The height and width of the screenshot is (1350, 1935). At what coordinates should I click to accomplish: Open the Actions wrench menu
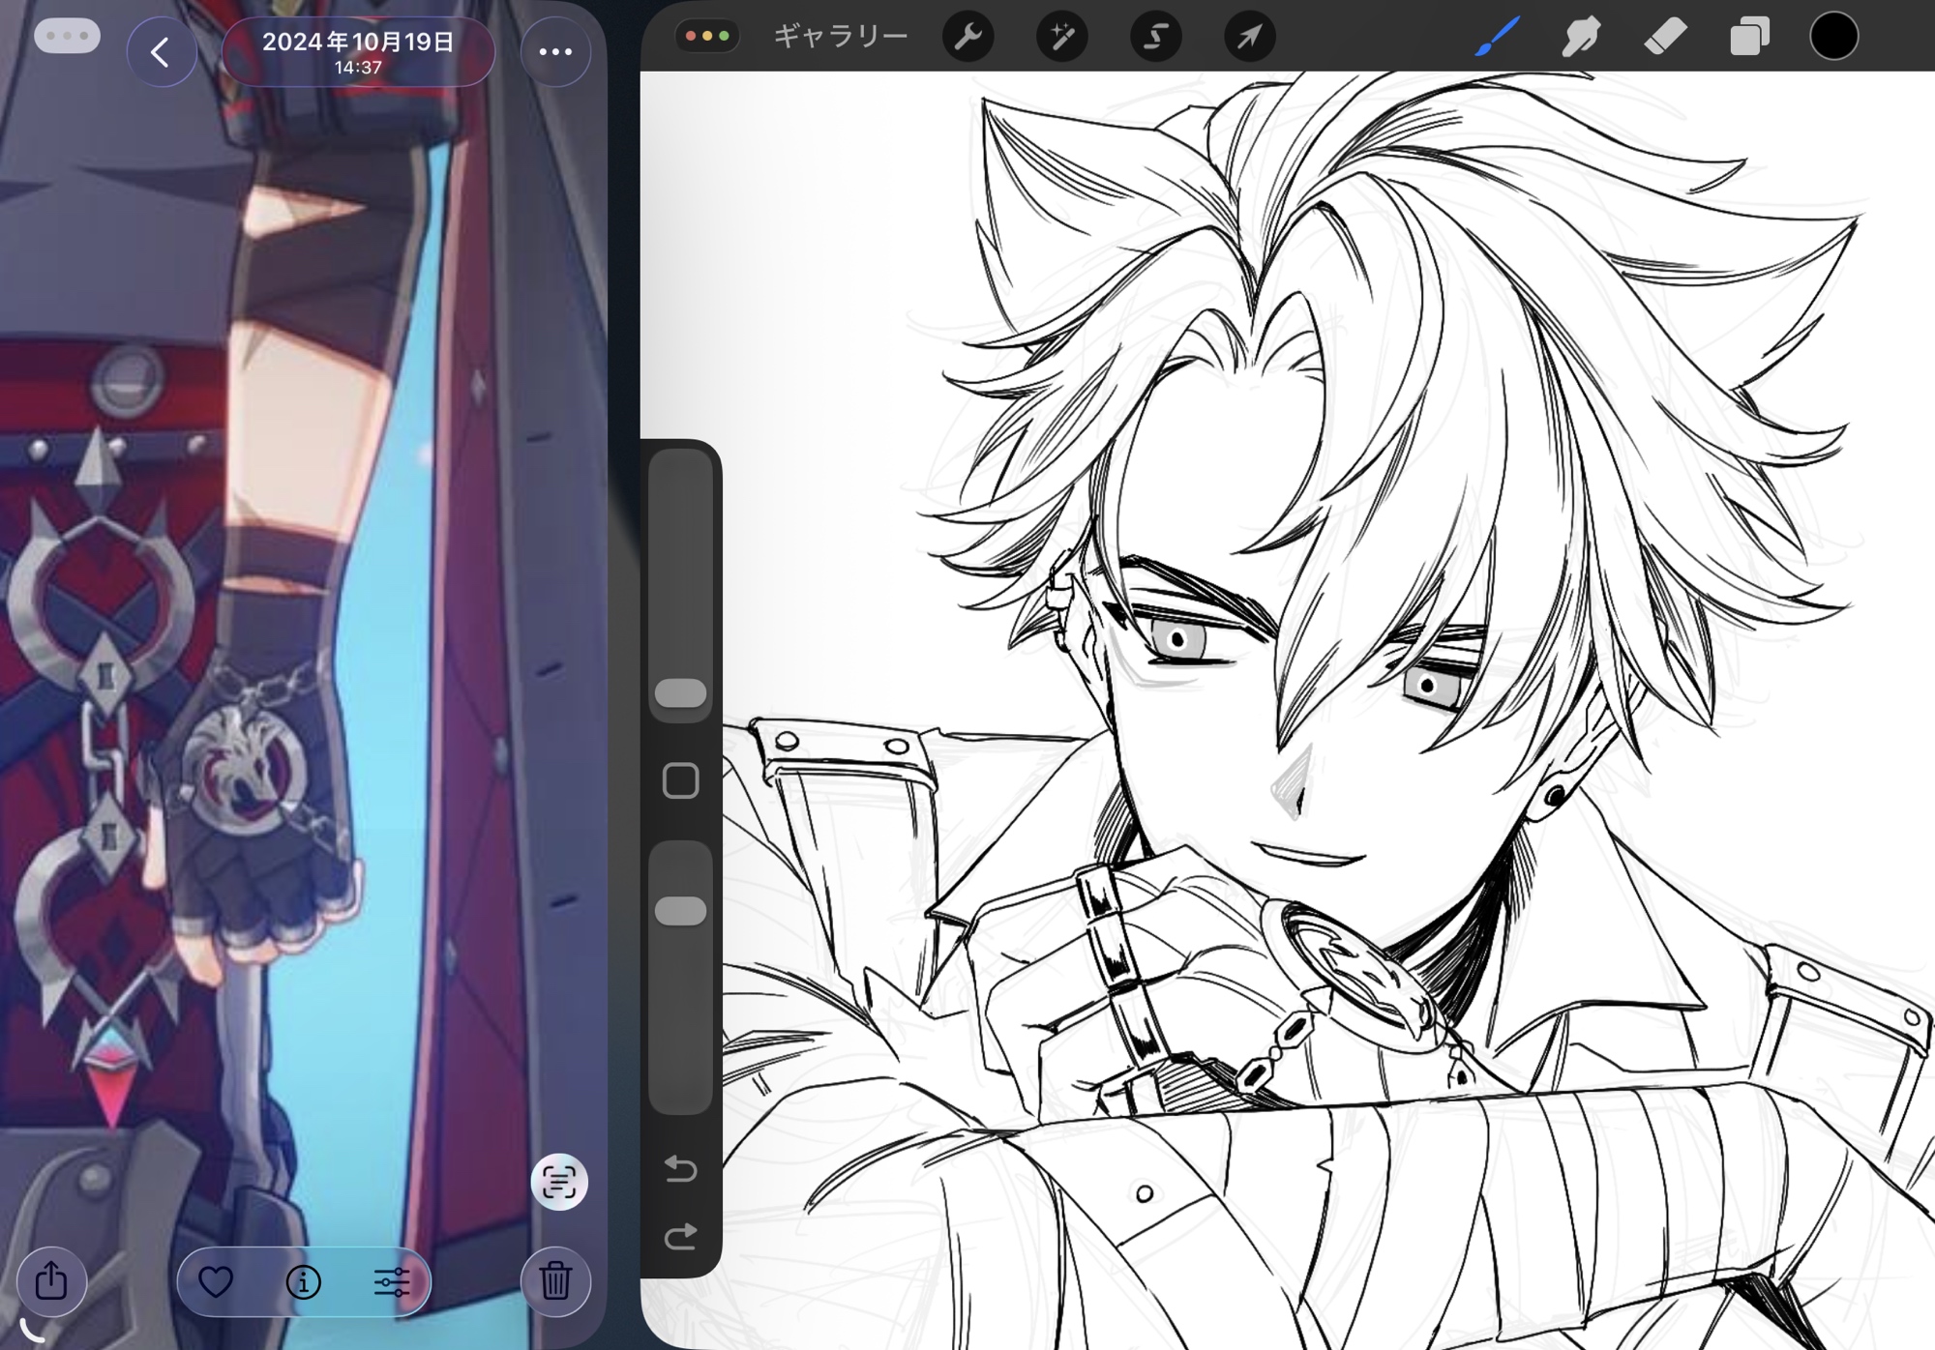click(967, 37)
